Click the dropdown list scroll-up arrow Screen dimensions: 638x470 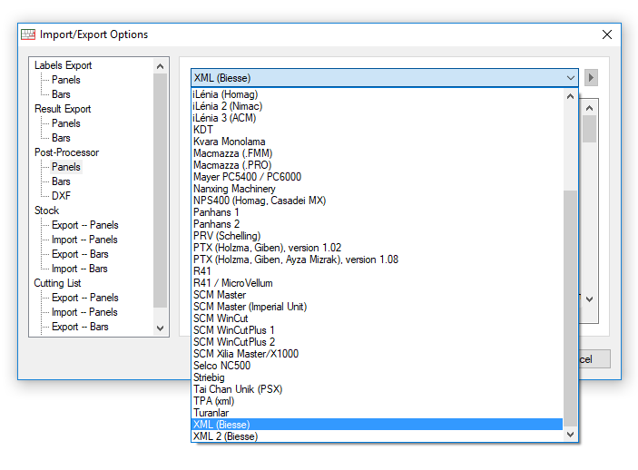coord(571,96)
